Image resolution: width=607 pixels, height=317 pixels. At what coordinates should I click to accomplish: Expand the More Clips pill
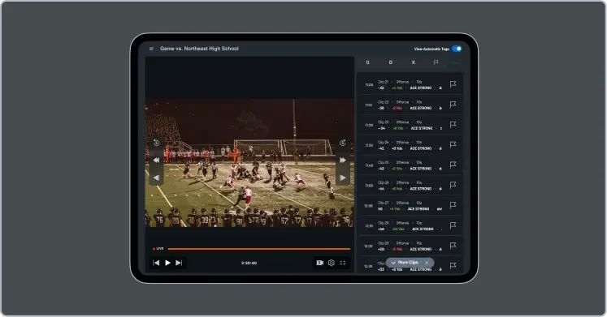pos(405,263)
